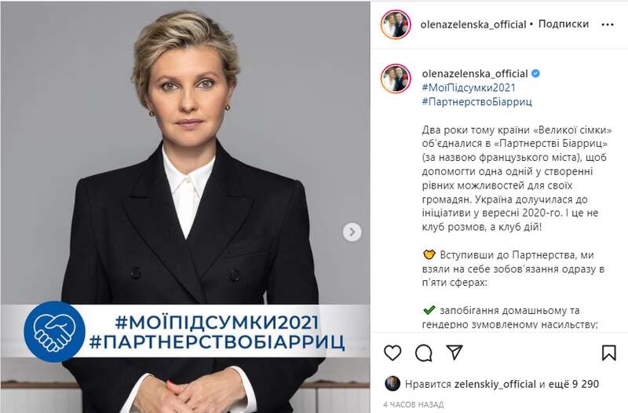
Task: Save the post with the bookmark icon
Action: click(x=609, y=353)
